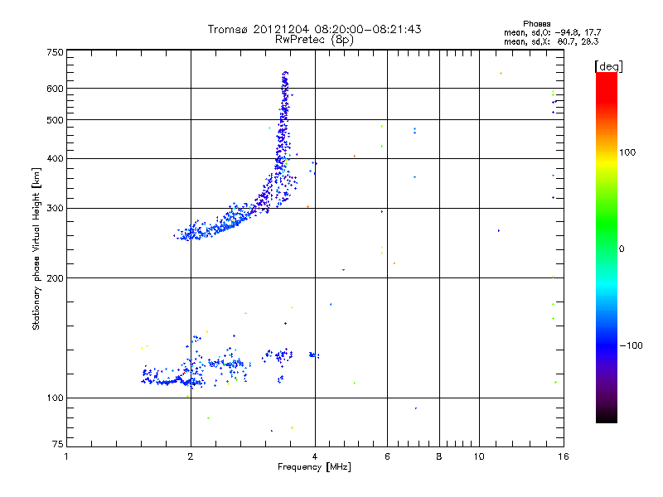This screenshot has width=663, height=497.
Task: Click the y-axis '600' tick label
Action: [55, 89]
